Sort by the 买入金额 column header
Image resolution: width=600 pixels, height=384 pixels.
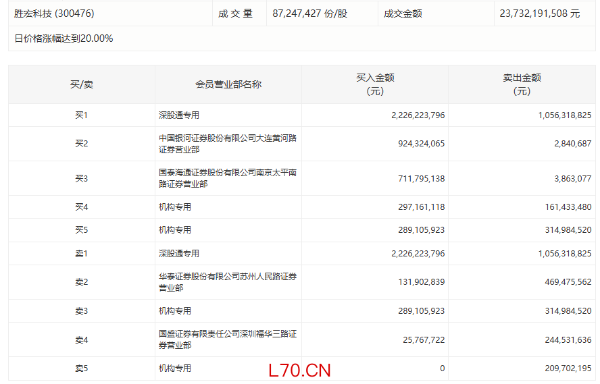pyautogui.click(x=375, y=84)
